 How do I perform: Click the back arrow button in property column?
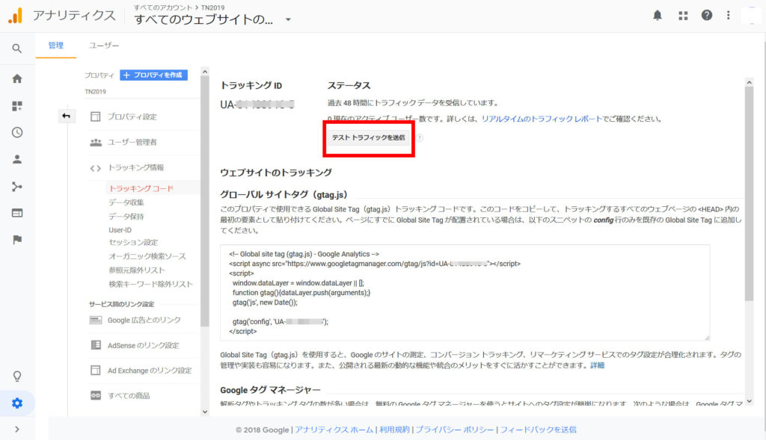[x=66, y=116]
